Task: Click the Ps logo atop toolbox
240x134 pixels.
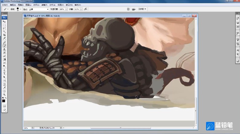Action: click(4, 18)
